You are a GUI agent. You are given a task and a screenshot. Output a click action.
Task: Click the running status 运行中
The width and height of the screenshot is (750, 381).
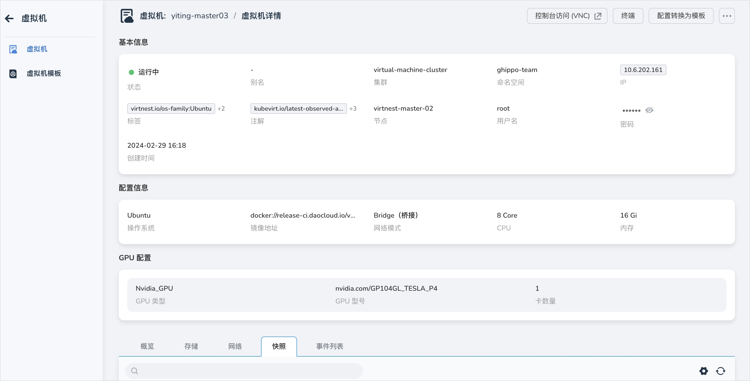pos(148,72)
